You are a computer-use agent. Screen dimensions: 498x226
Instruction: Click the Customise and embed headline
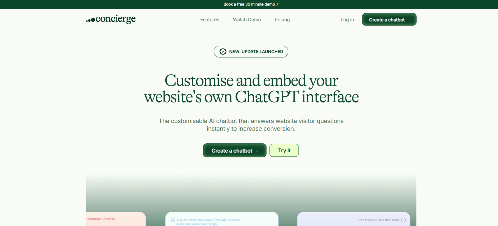pyautogui.click(x=251, y=89)
